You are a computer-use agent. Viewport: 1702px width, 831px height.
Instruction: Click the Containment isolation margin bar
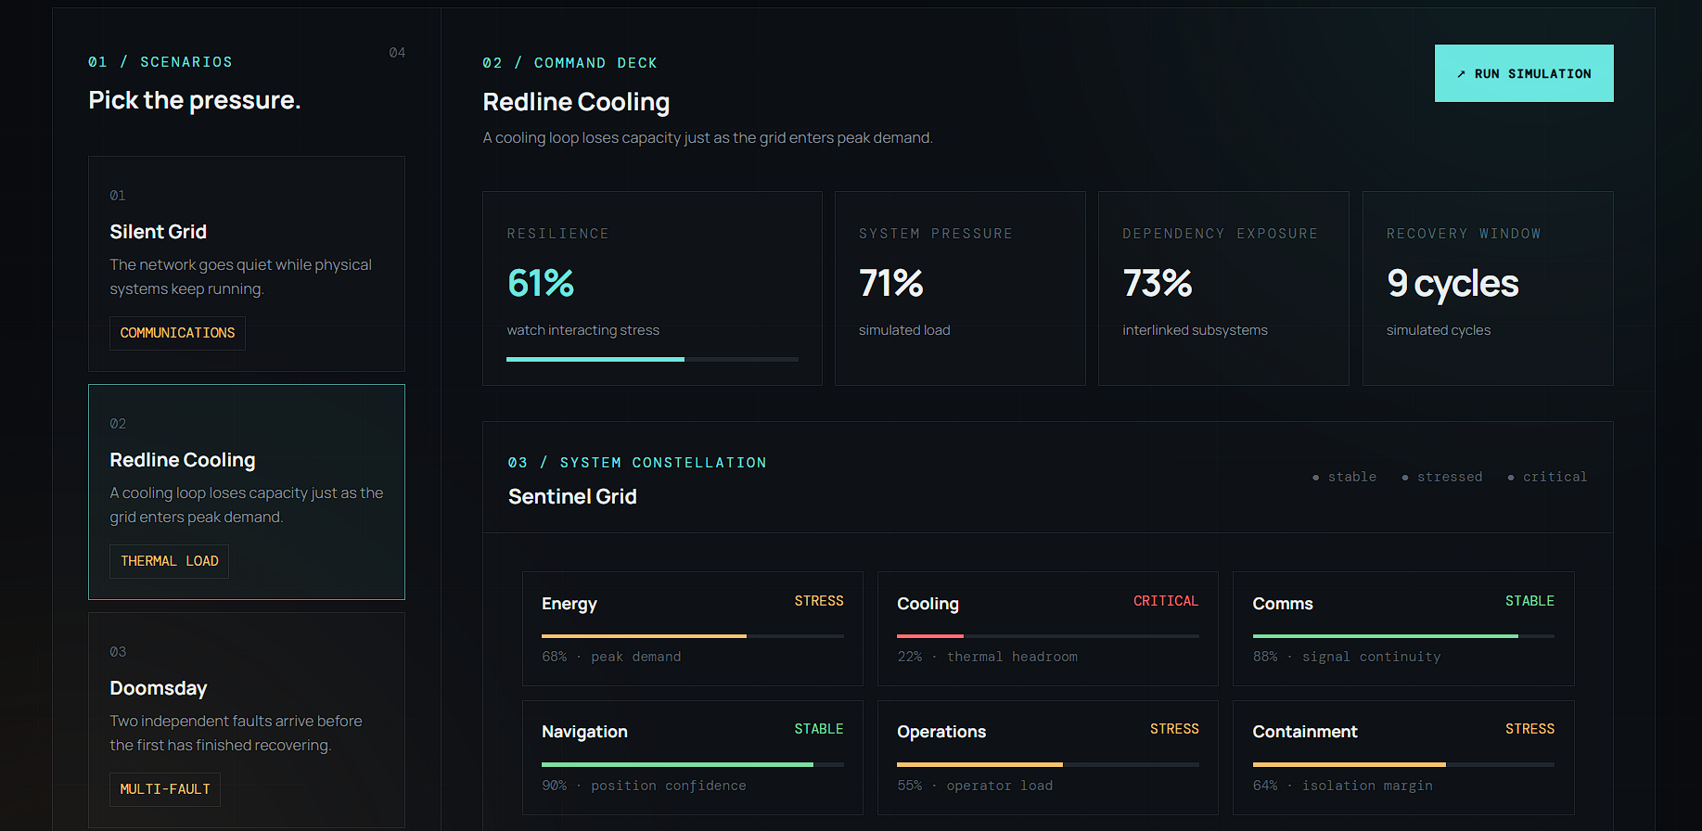[1403, 764]
